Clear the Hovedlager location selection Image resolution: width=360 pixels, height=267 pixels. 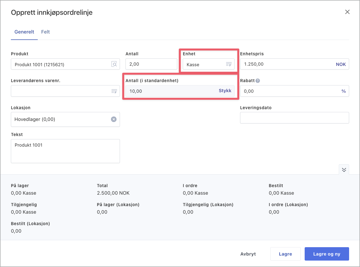114,119
